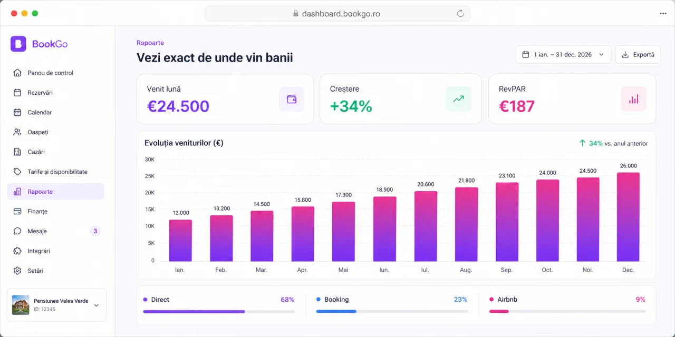Click the Rapoarte bar chart icon
675x337 pixels.
[x=17, y=192]
